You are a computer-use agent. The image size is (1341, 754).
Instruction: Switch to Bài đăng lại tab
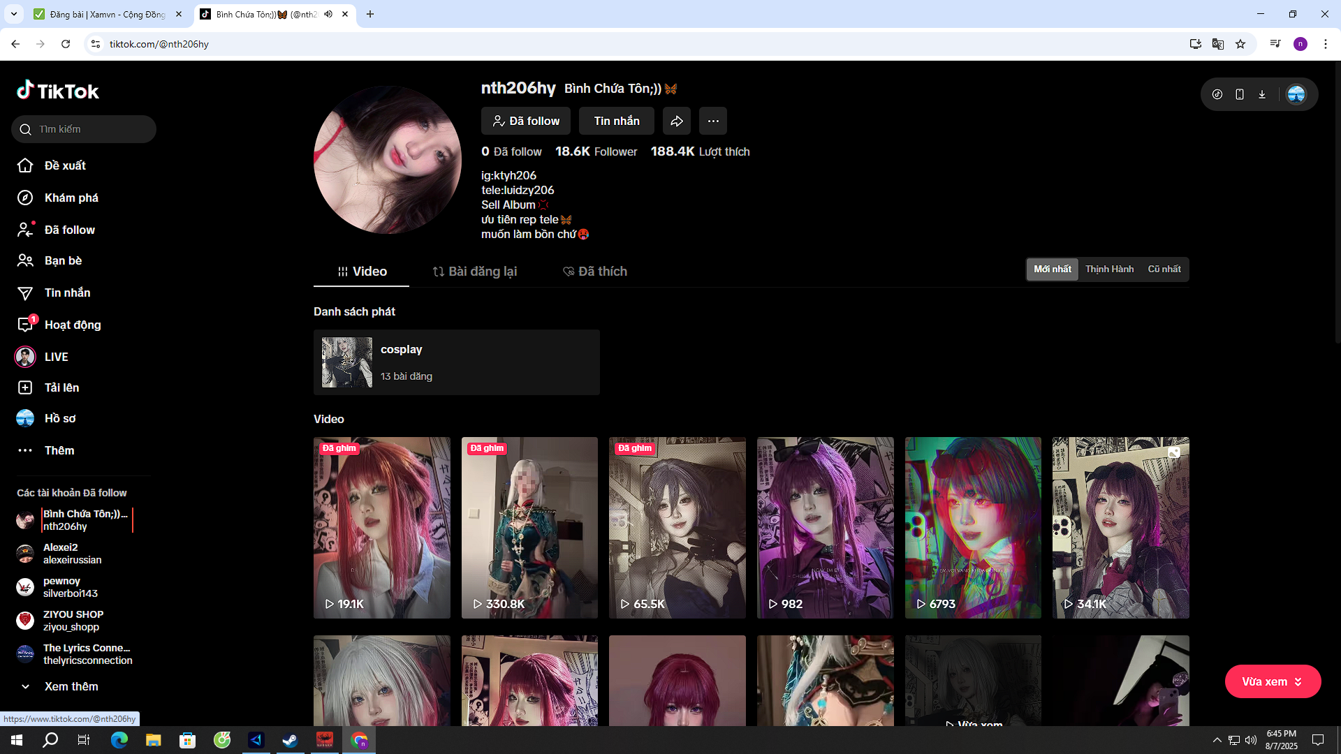pos(474,272)
